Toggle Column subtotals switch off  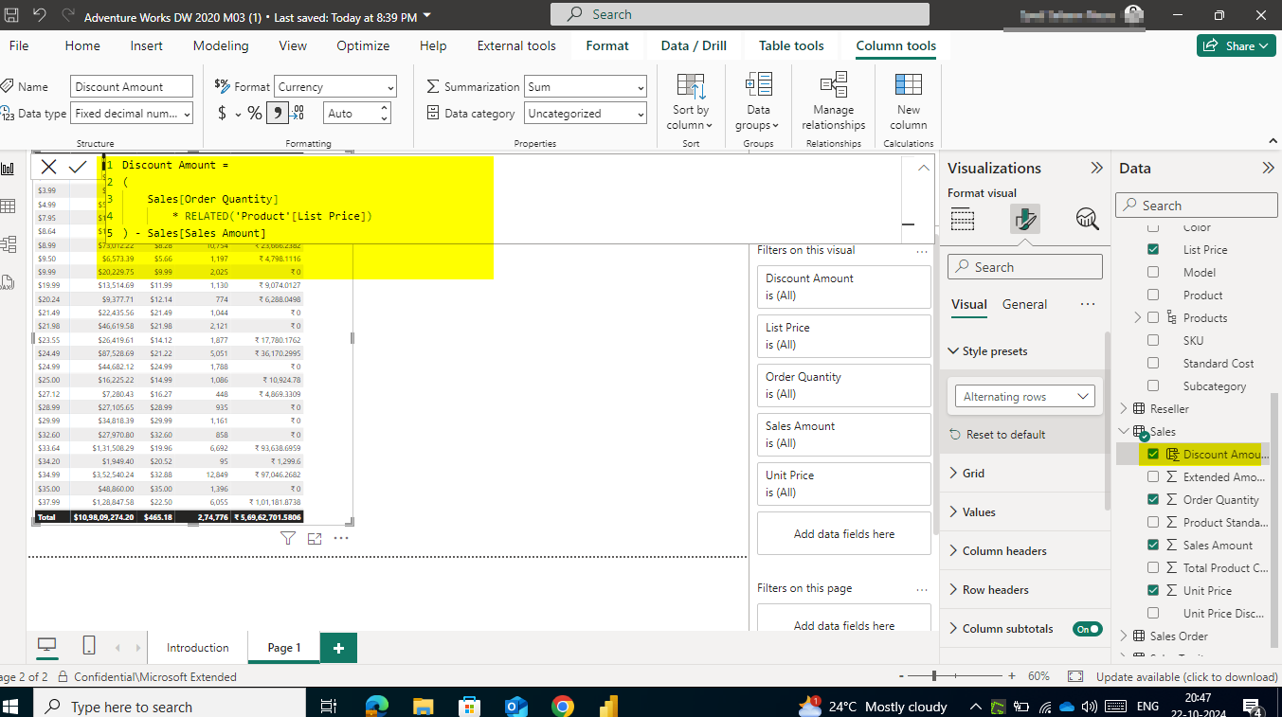pyautogui.click(x=1088, y=629)
